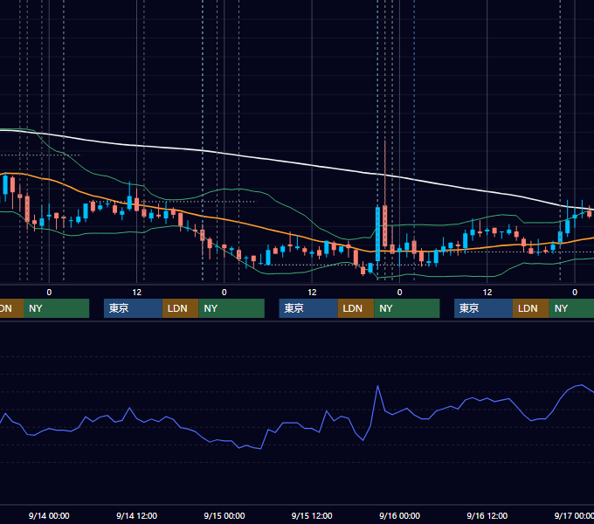Select the NY session block spanning 9/15 00:00
Screen dimensions: 594x524
(x=231, y=308)
